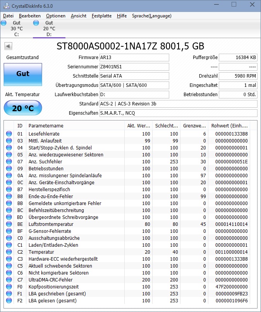
Task: Click status icon of ID C2 Temperatur row
Action: point(9,252)
